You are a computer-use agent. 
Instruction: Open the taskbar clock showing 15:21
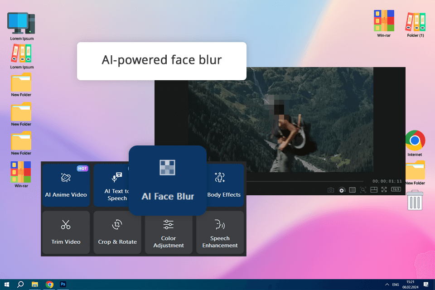point(411,285)
